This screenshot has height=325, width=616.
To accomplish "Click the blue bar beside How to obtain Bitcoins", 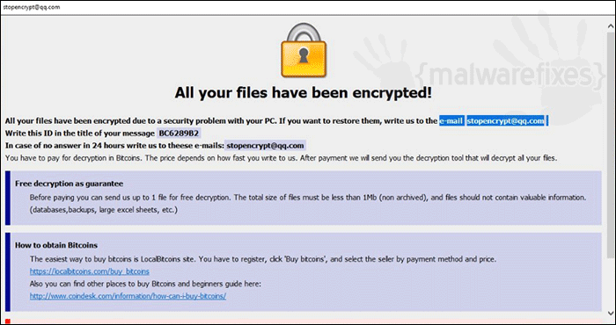I will pyautogui.click(x=8, y=272).
